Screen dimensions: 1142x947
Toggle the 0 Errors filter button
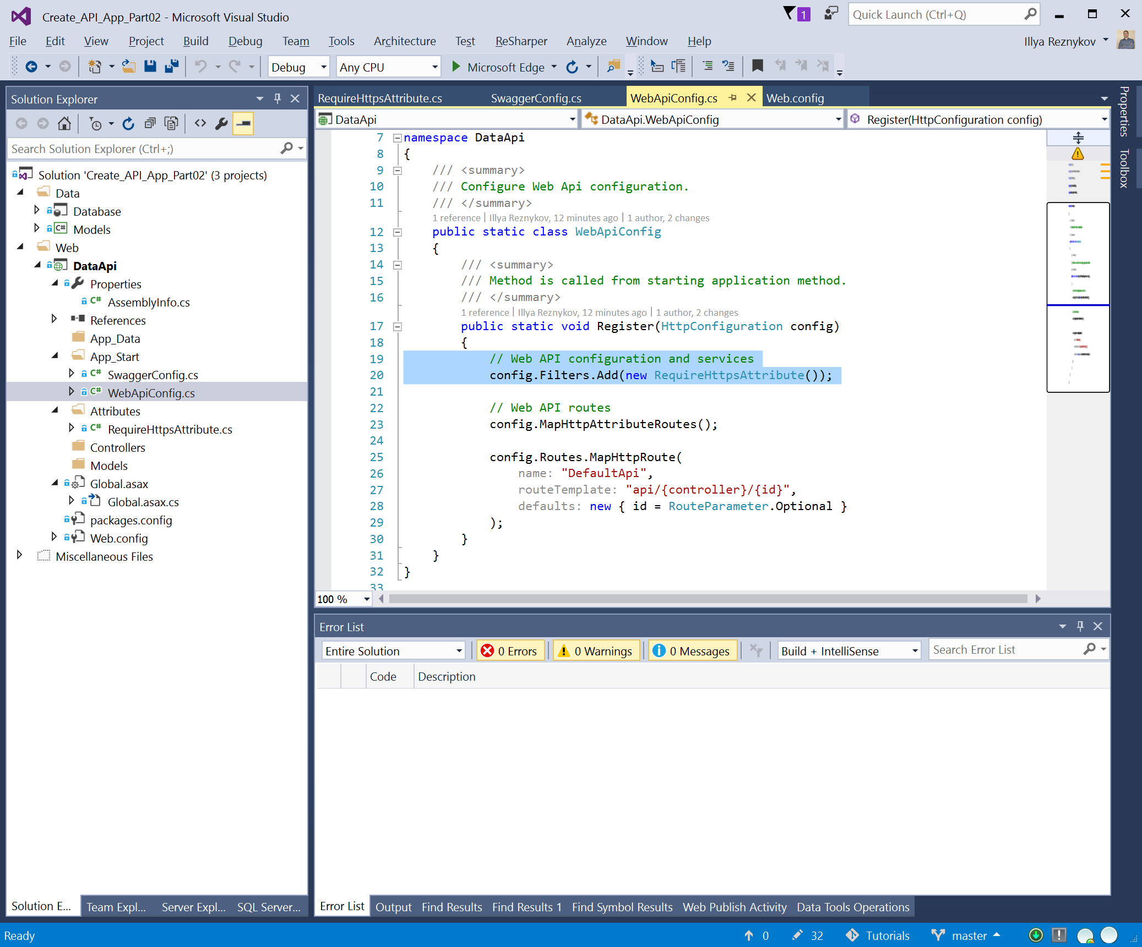tap(510, 651)
